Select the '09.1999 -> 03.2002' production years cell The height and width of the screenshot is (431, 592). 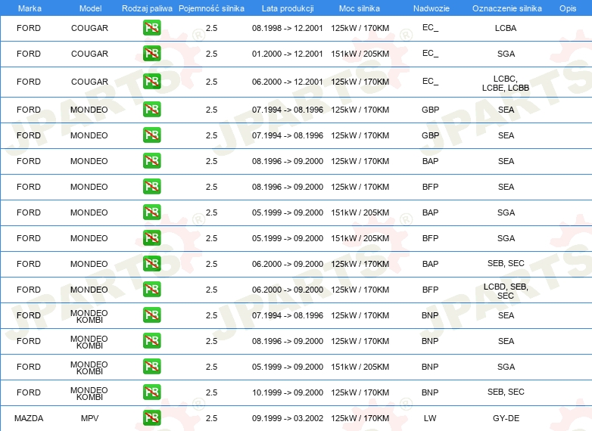(x=288, y=418)
